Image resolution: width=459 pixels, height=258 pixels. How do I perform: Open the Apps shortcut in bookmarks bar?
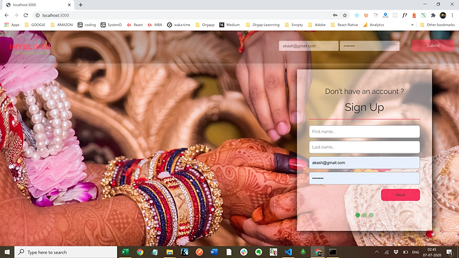tap(12, 25)
